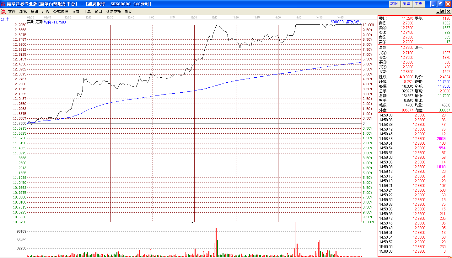
Task: Minimize the inner chart document window
Action: pyautogui.click(x=438, y=12)
